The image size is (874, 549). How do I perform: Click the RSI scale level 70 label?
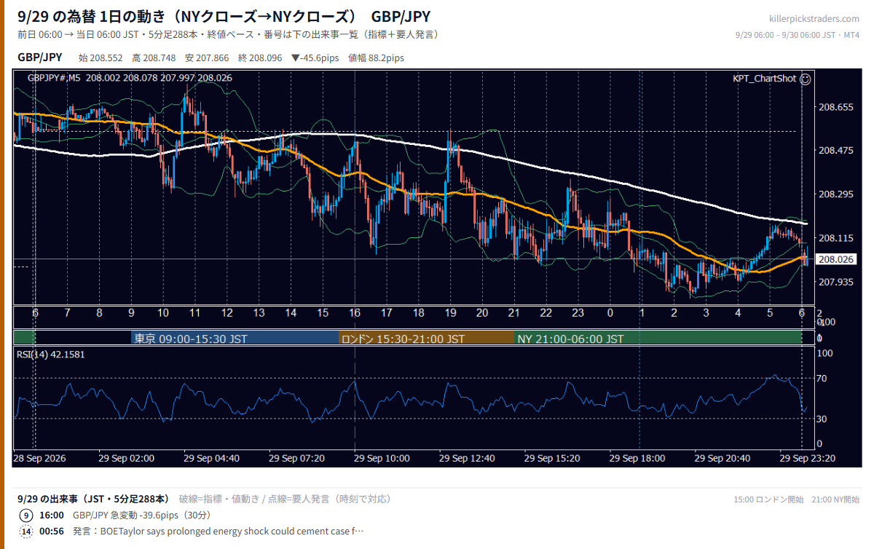coord(821,379)
